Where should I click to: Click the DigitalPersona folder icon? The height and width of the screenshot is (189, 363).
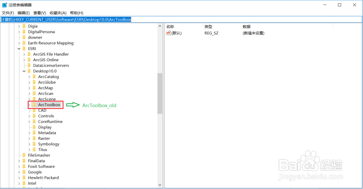click(x=24, y=32)
